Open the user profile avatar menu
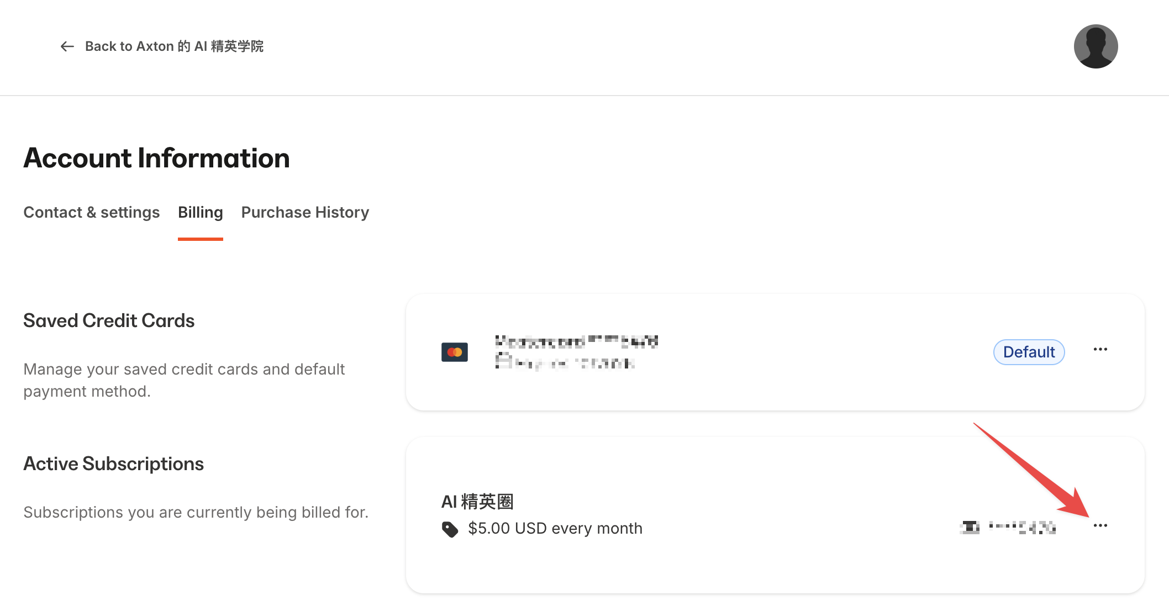 [1095, 46]
